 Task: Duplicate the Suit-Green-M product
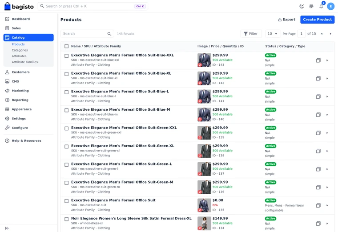(318, 187)
